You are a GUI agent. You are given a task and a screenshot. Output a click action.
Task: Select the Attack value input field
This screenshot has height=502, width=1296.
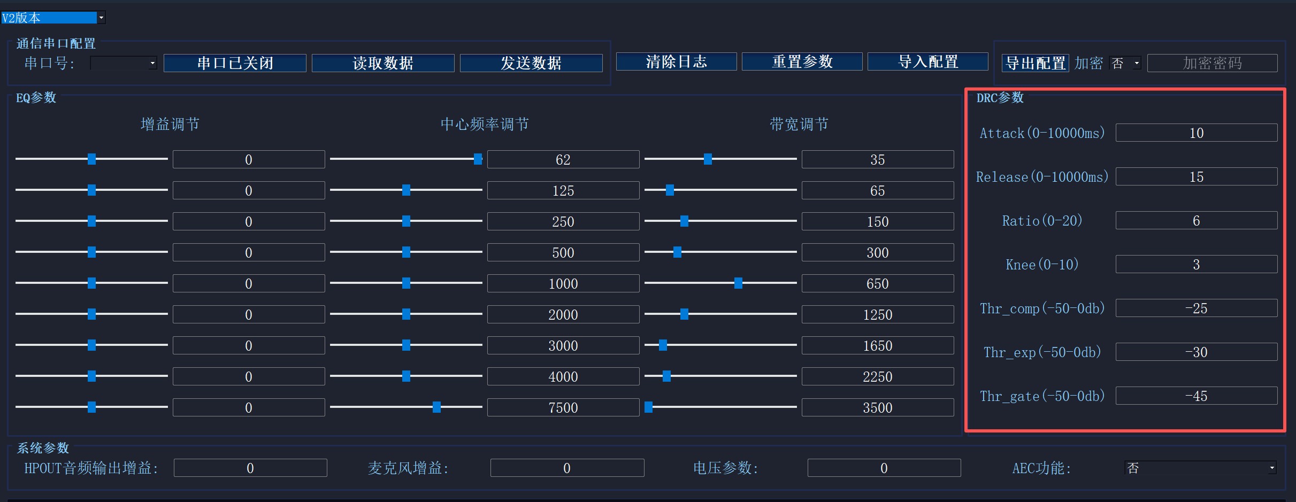click(1197, 133)
